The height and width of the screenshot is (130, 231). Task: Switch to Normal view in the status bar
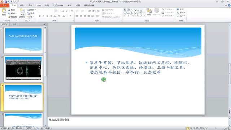(x=188, y=129)
